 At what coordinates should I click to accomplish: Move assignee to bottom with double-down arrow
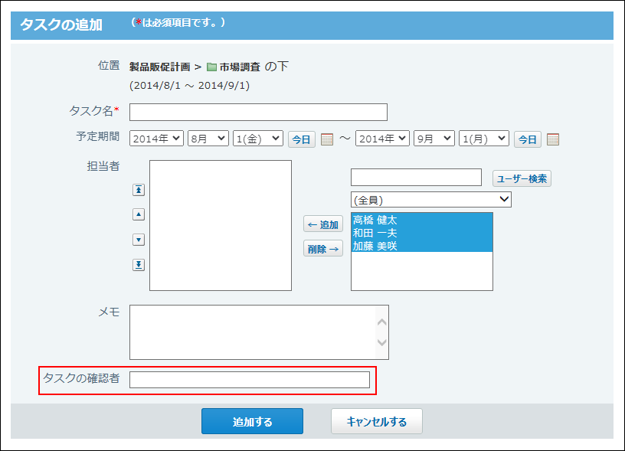[x=139, y=265]
